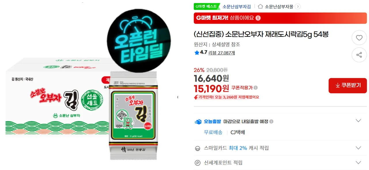Click the blue star rating icon

tap(197, 53)
